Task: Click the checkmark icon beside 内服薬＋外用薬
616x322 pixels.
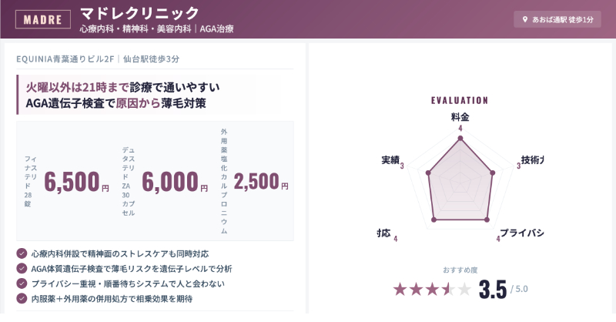Action: [22, 298]
